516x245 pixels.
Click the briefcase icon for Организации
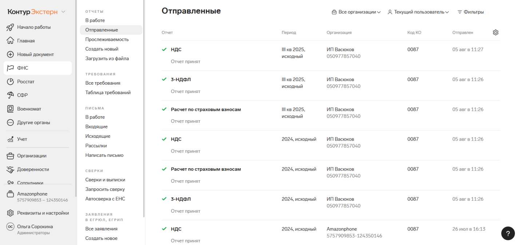click(11, 156)
